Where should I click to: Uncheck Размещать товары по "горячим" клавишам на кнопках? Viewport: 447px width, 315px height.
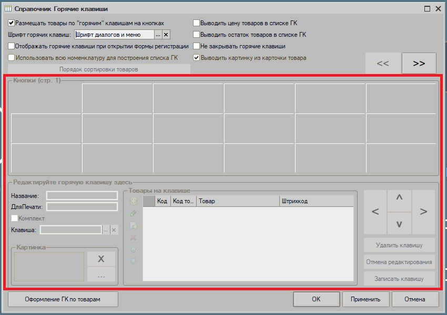coord(11,23)
